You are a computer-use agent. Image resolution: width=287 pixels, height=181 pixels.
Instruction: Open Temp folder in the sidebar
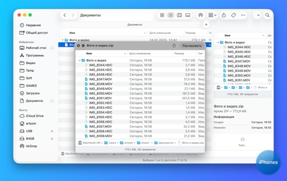(x=30, y=71)
